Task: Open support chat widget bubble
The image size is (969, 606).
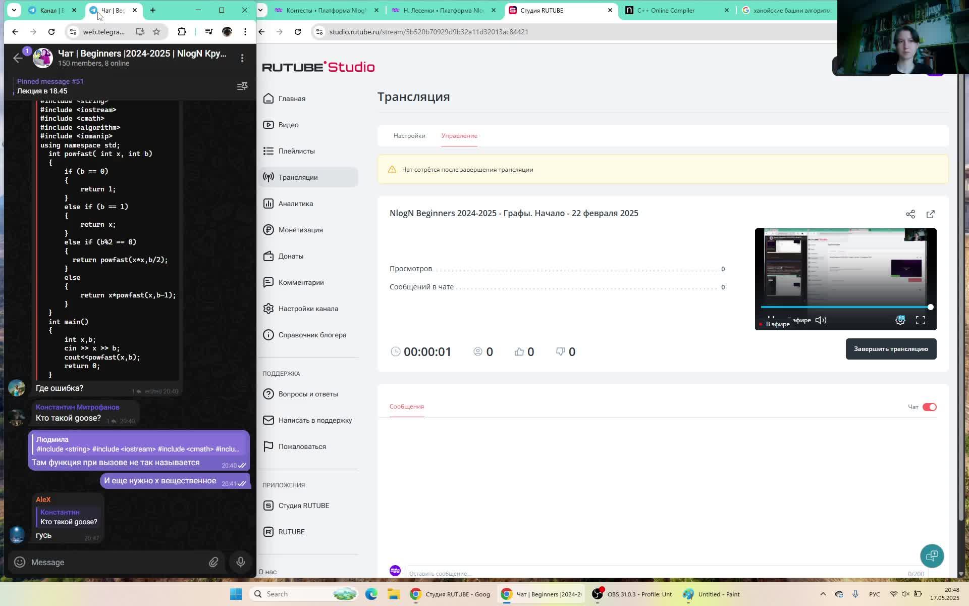Action: click(x=932, y=556)
